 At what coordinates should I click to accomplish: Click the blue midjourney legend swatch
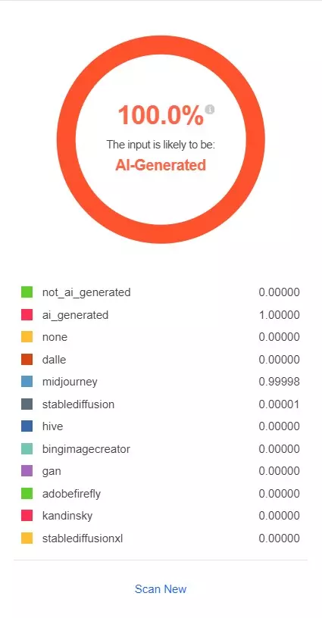(x=27, y=382)
